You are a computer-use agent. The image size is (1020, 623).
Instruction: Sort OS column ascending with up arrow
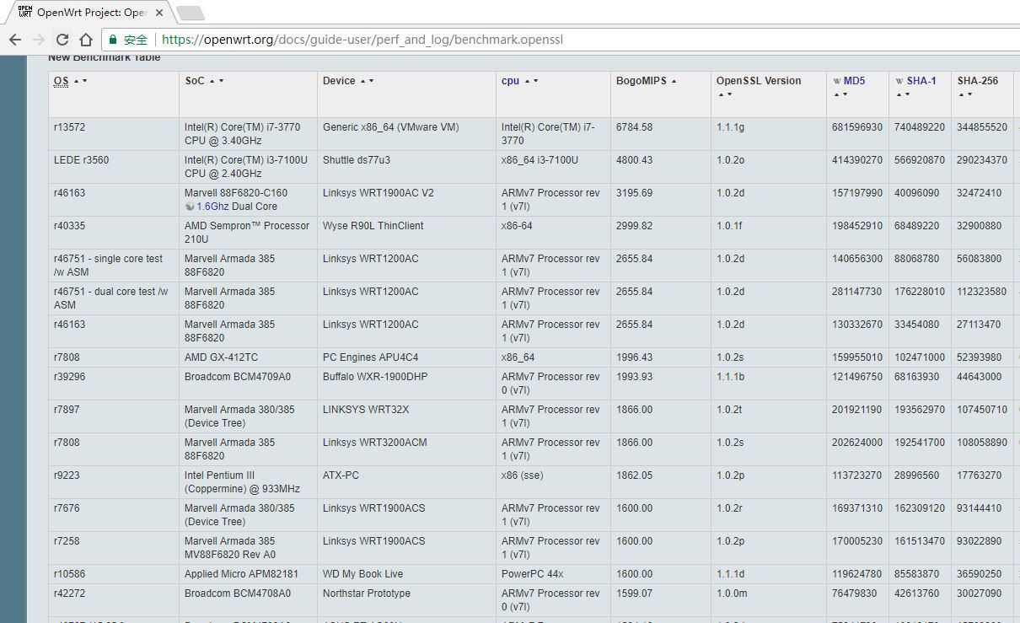(x=77, y=82)
